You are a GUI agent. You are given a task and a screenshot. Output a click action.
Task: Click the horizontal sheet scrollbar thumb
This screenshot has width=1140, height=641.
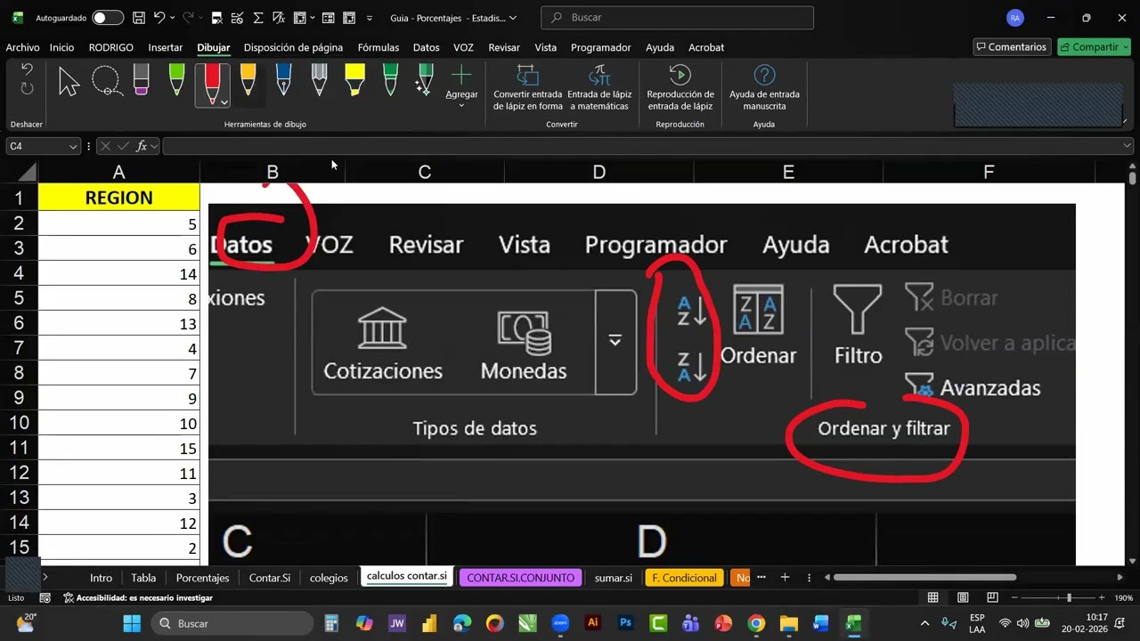(924, 578)
